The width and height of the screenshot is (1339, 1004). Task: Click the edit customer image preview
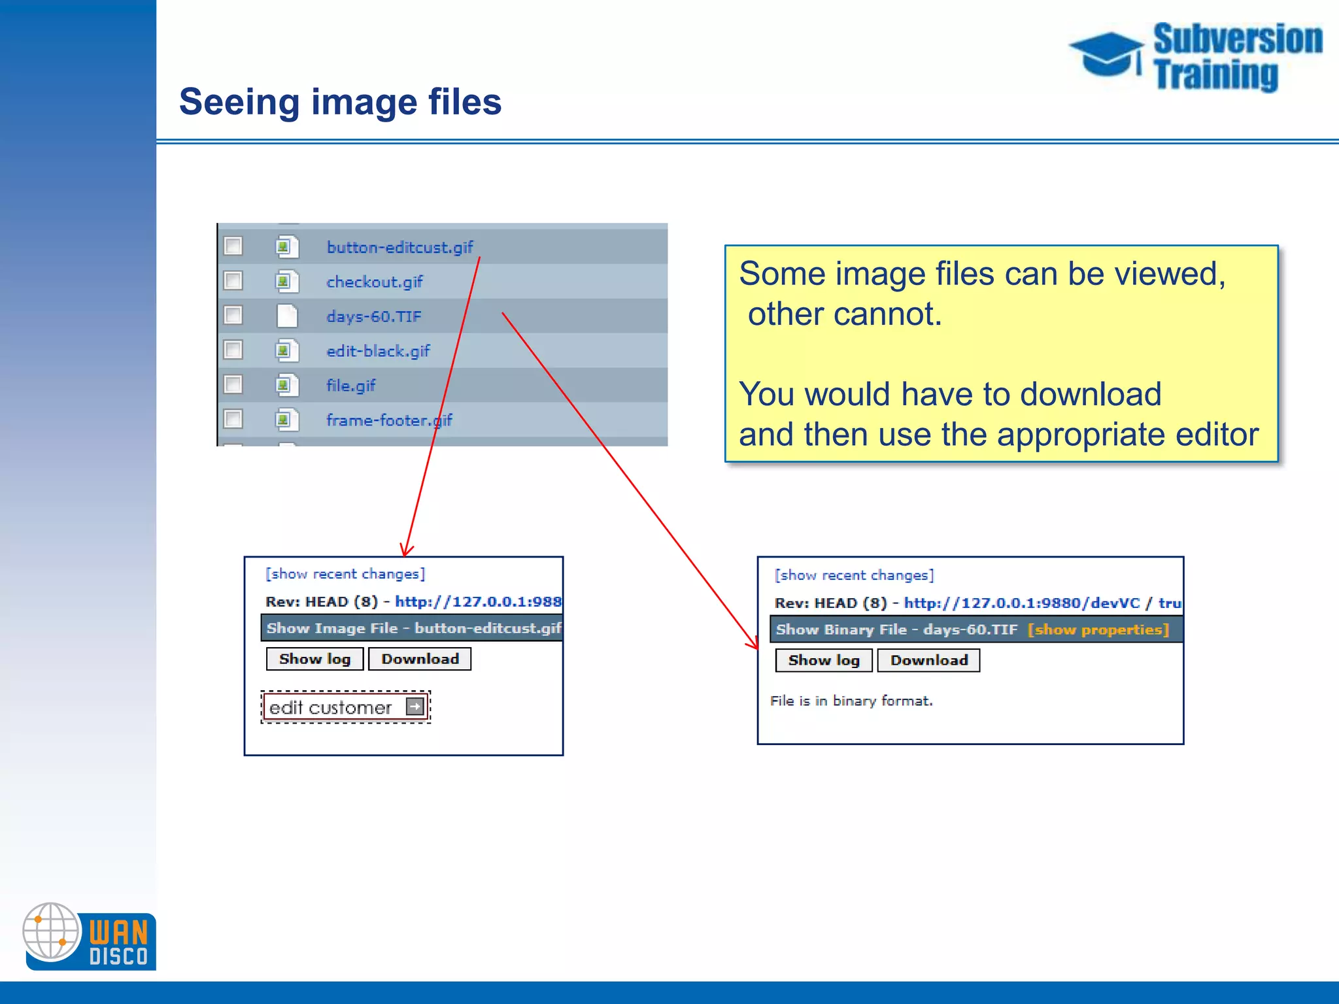tap(346, 707)
